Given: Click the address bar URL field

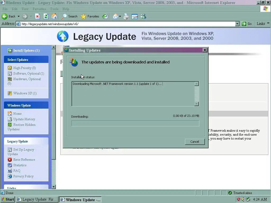Looking at the screenshot, I should 128,24.
